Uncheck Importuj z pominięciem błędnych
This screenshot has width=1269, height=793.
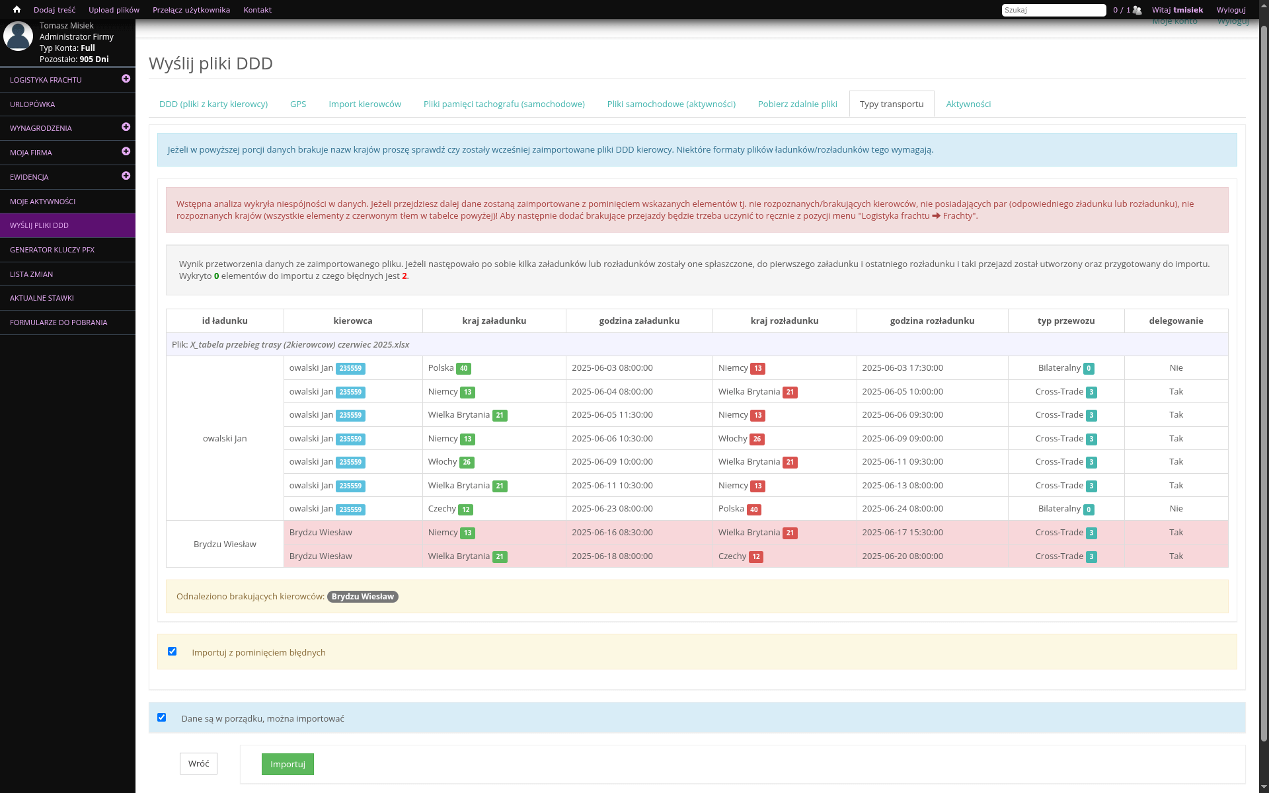click(x=173, y=652)
